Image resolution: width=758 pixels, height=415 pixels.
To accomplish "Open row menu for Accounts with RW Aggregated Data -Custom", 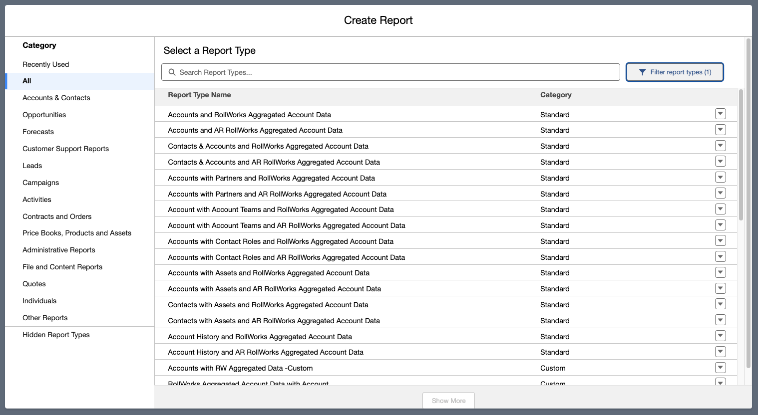I will (x=720, y=368).
